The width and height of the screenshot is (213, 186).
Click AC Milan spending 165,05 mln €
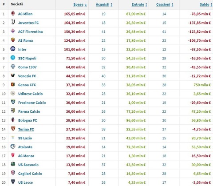pyautogui.click(x=75, y=14)
